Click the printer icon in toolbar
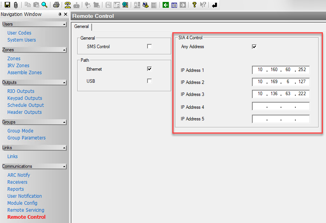This screenshot has width=326, height=223. 56,5
